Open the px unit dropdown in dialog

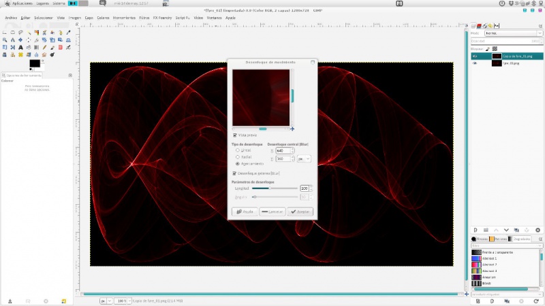tap(304, 158)
